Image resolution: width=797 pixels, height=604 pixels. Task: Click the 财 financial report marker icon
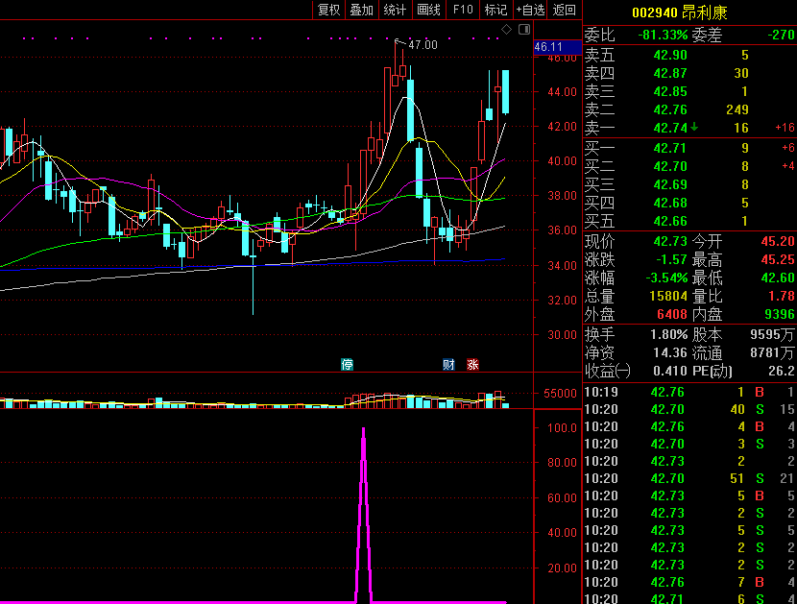coord(448,364)
